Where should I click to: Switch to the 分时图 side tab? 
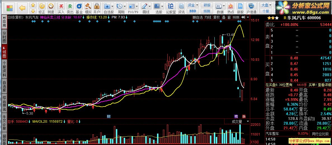4,37
